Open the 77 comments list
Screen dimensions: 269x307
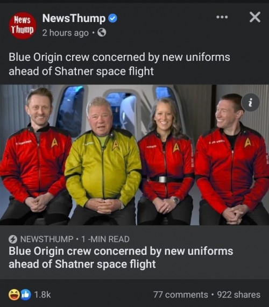(181, 295)
